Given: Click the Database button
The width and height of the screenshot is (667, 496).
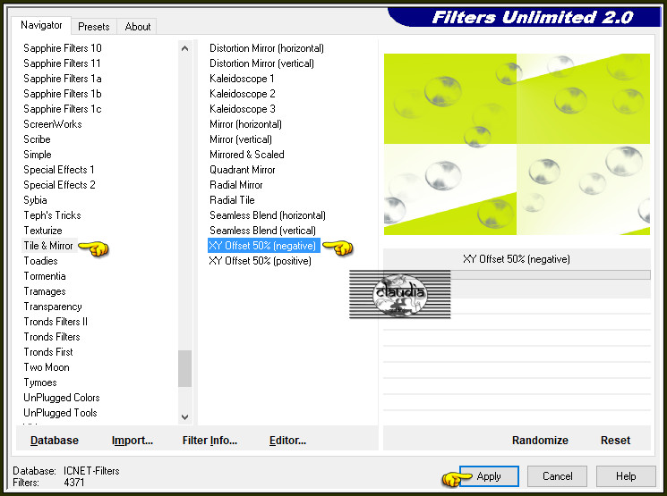Looking at the screenshot, I should [55, 441].
